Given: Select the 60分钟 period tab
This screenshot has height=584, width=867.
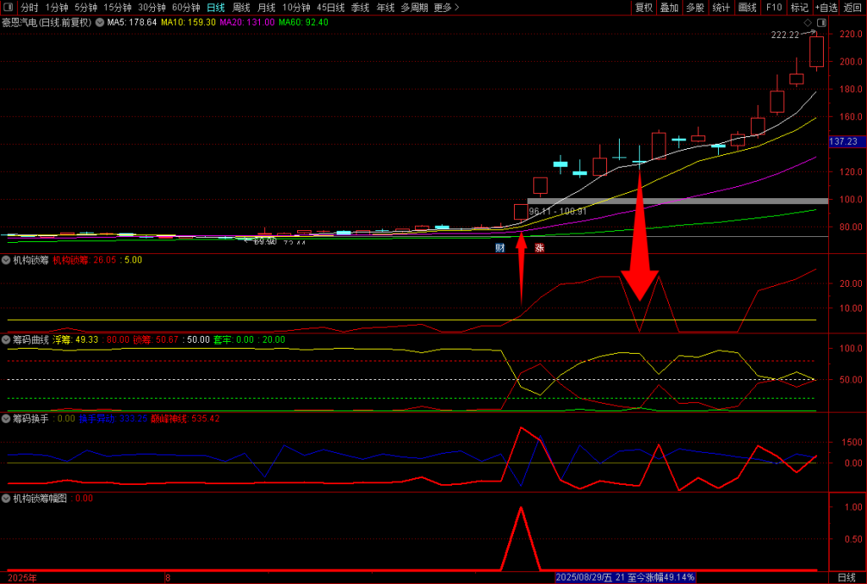Looking at the screenshot, I should point(186,8).
